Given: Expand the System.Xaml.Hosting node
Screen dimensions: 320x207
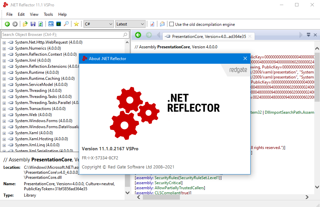Looking at the screenshot, I should pos(4,139).
